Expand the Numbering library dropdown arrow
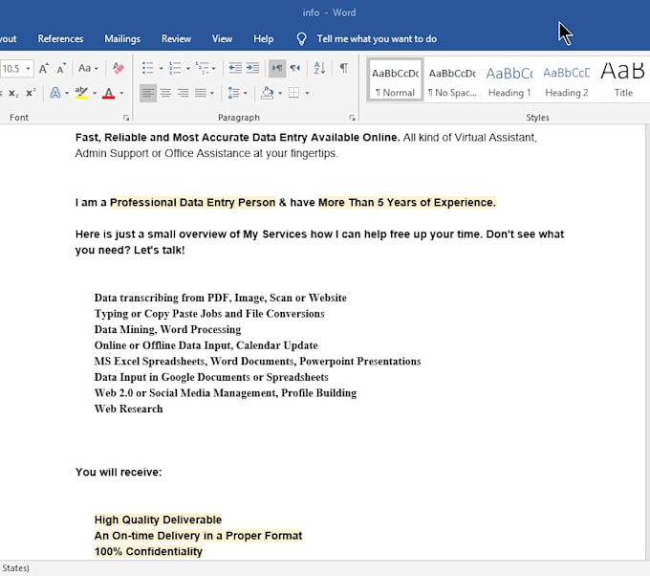650x576 pixels. pyautogui.click(x=187, y=69)
